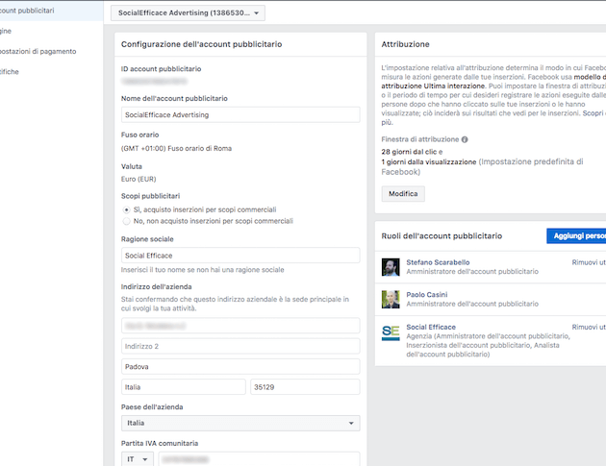The height and width of the screenshot is (466, 606).
Task: Click the Partita IVA number field
Action: (259, 459)
